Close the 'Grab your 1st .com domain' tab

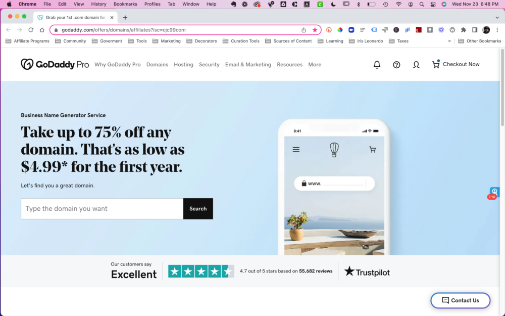pyautogui.click(x=112, y=17)
